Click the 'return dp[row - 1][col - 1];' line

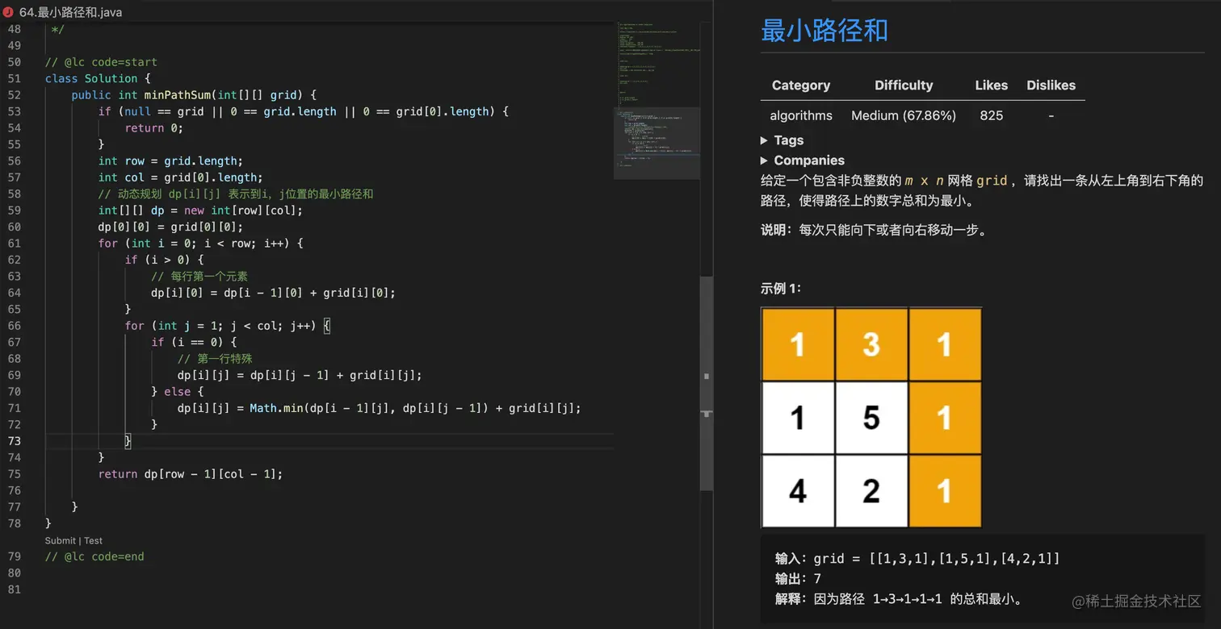tap(191, 474)
